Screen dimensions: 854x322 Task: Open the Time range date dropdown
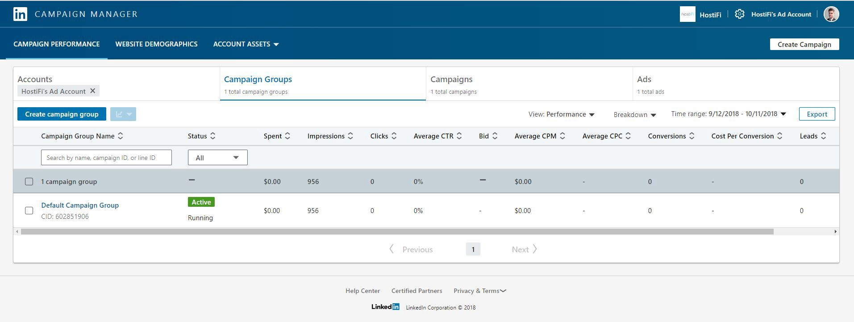tap(729, 114)
